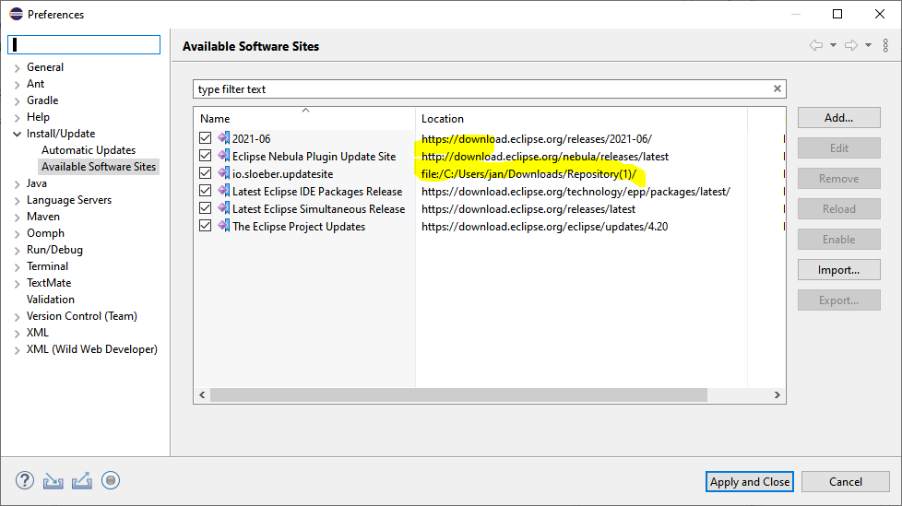
Task: Expand the Ant tree node
Action: 17,85
